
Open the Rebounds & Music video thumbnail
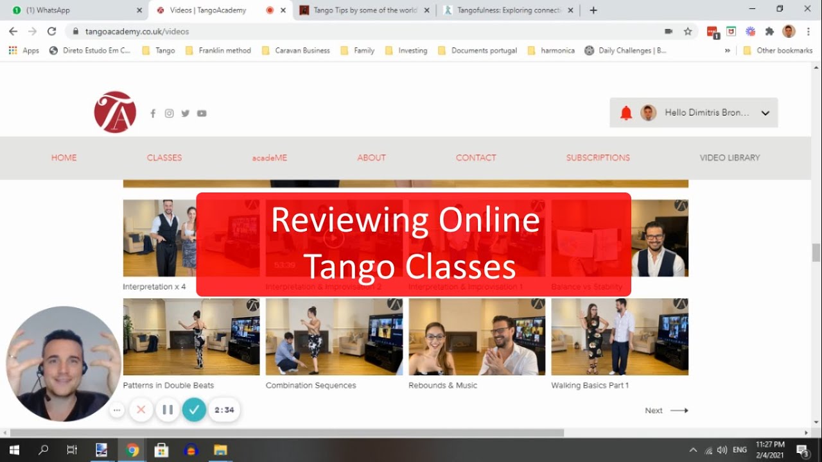click(x=477, y=337)
